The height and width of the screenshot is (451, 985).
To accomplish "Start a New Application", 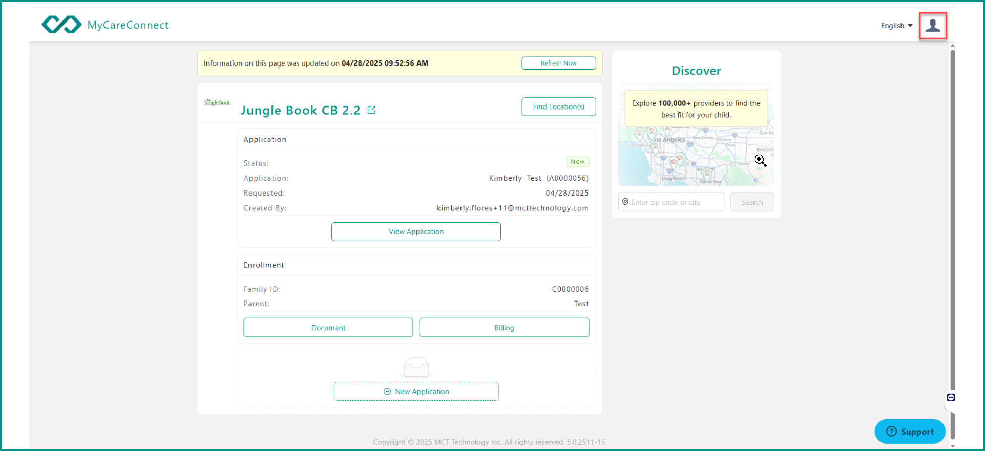I will pos(416,392).
